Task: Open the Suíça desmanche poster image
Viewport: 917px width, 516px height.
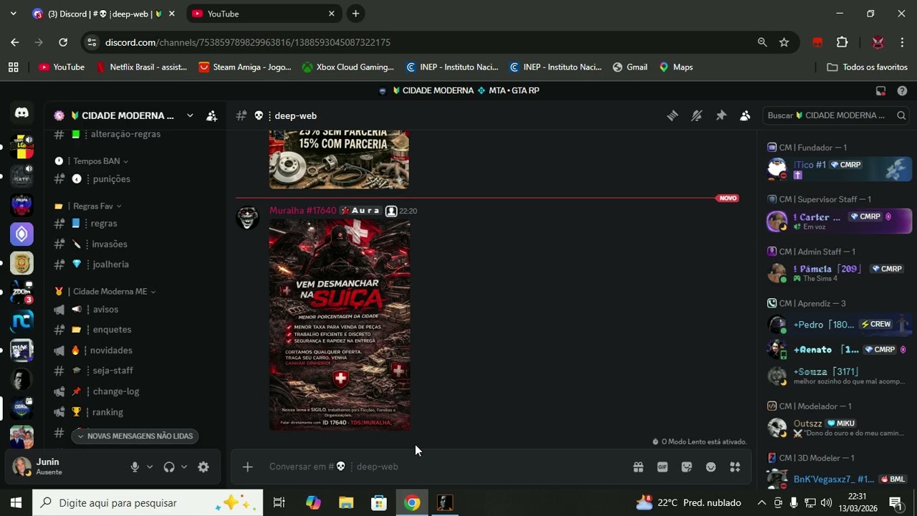Action: click(340, 325)
